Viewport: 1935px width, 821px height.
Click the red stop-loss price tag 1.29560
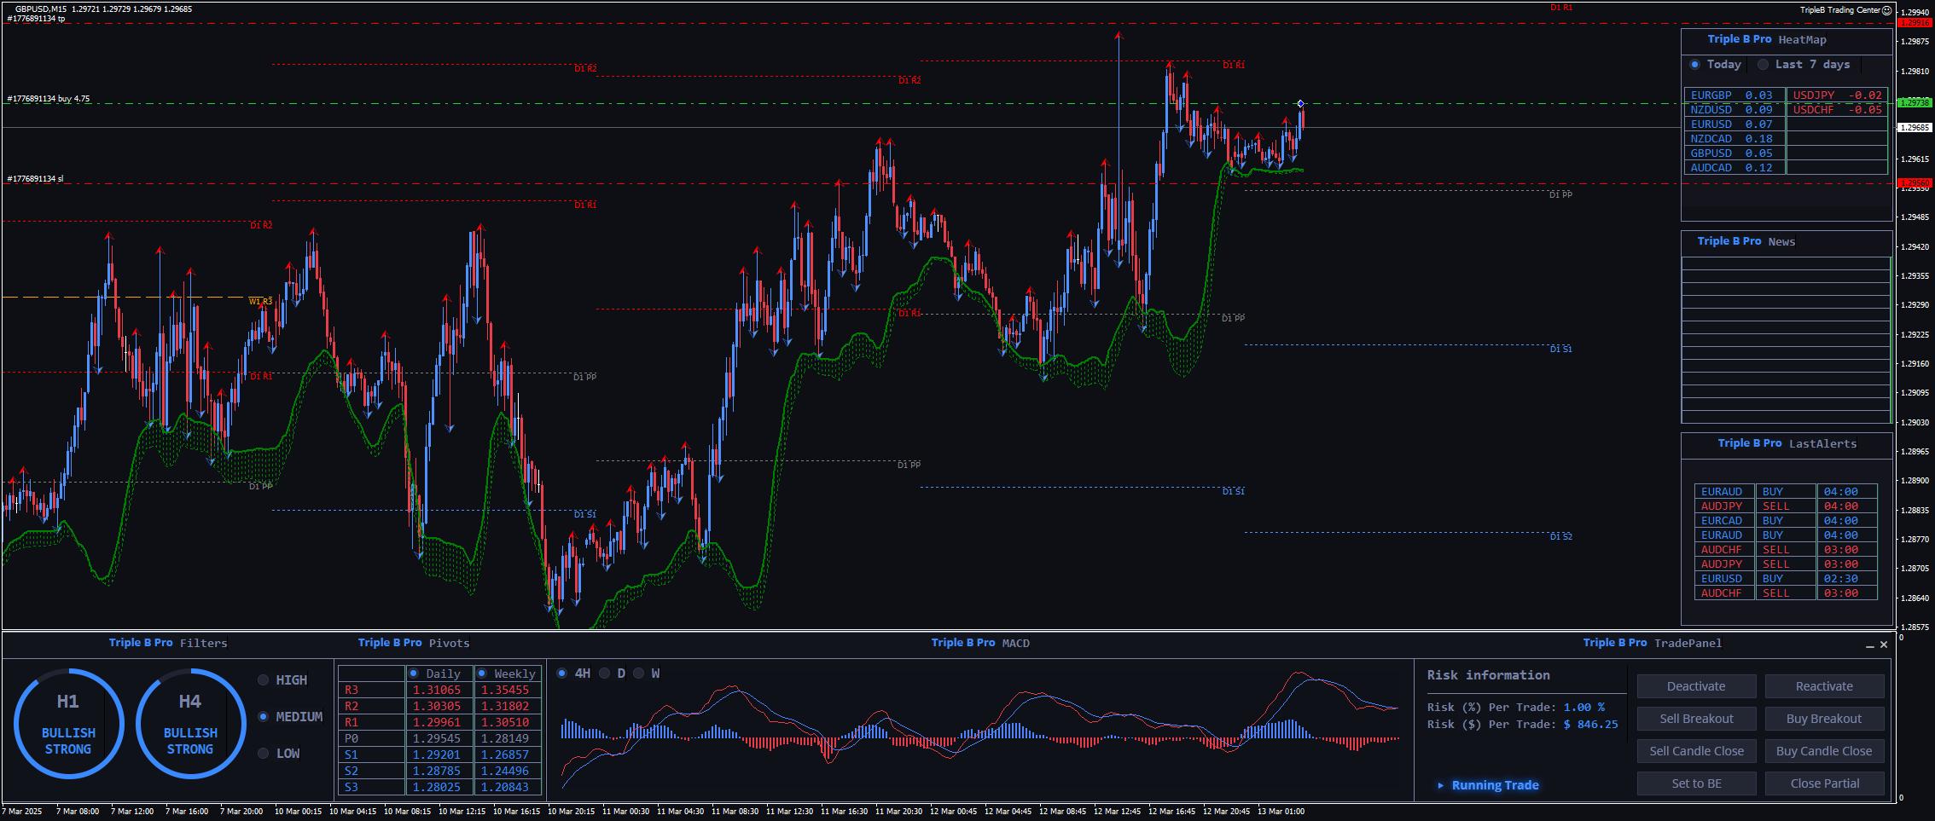pos(1914,183)
